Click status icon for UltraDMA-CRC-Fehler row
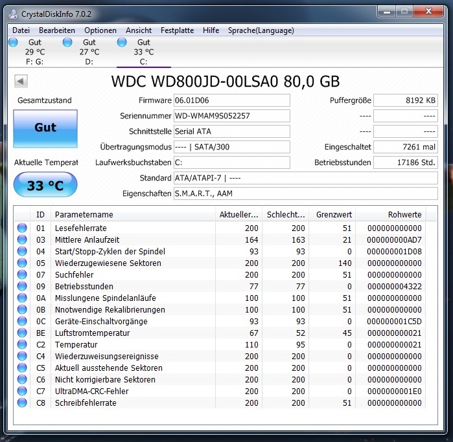The height and width of the screenshot is (442, 453). (22, 392)
